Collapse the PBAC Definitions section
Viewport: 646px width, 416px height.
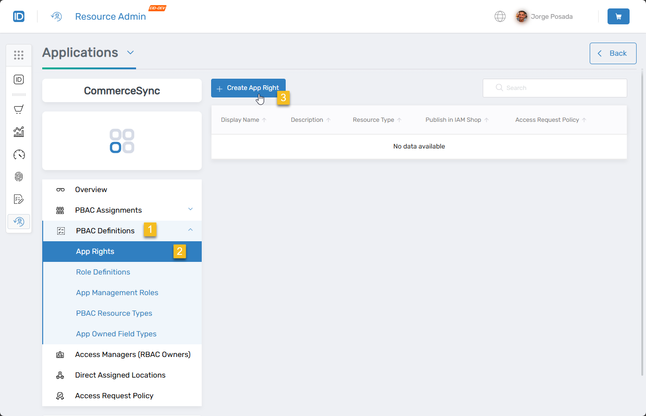(190, 230)
